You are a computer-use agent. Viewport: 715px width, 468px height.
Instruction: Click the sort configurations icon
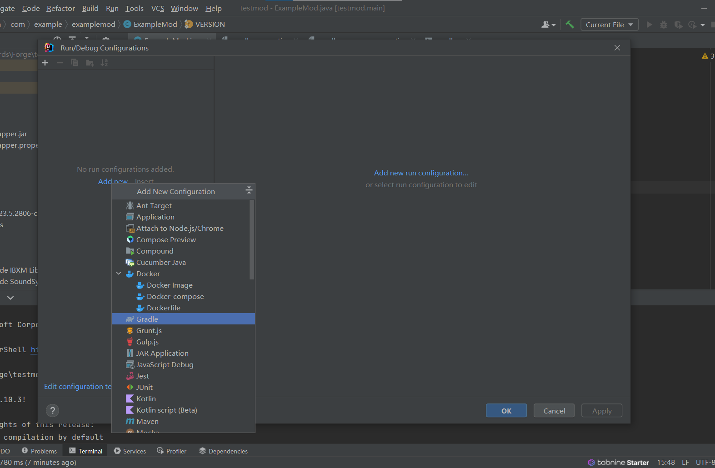104,63
